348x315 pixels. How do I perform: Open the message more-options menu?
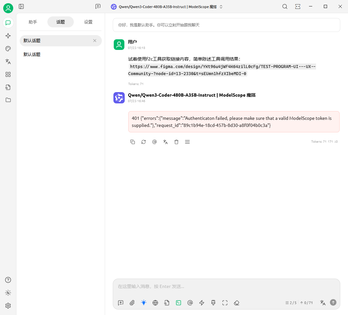coord(187,142)
